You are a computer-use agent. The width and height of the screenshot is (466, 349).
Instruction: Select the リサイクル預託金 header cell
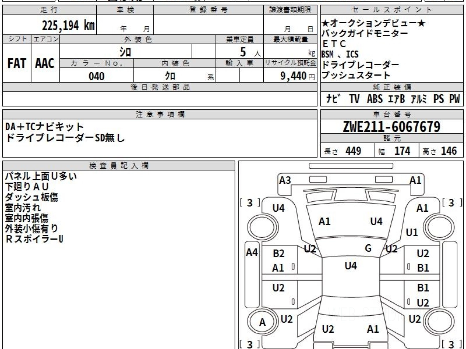[x=290, y=63]
